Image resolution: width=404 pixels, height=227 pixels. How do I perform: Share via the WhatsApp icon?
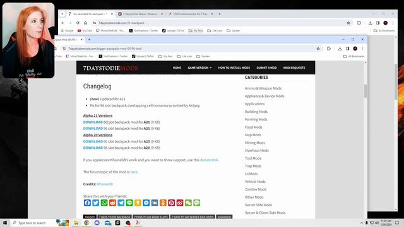[x=104, y=203]
